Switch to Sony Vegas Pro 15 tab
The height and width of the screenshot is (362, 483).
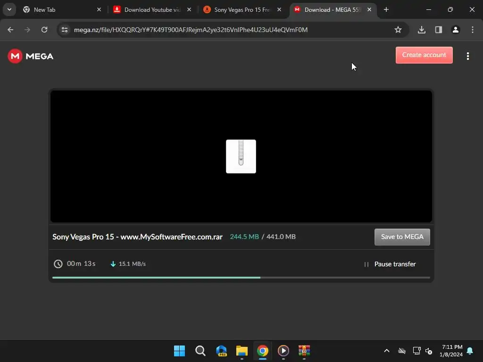[242, 10]
